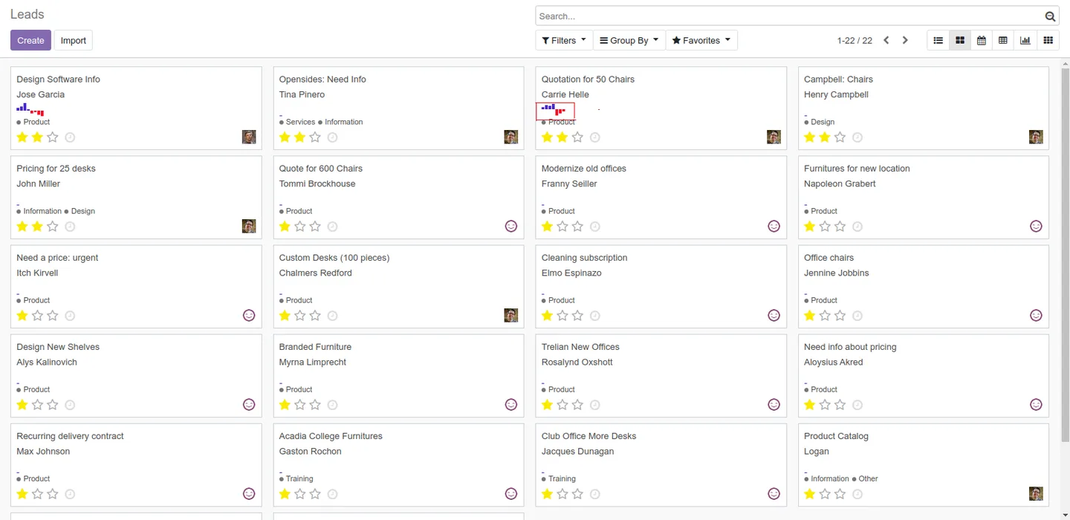Screen dimensions: 1070x520
Task: Open the pivot table view
Action: (x=1003, y=40)
